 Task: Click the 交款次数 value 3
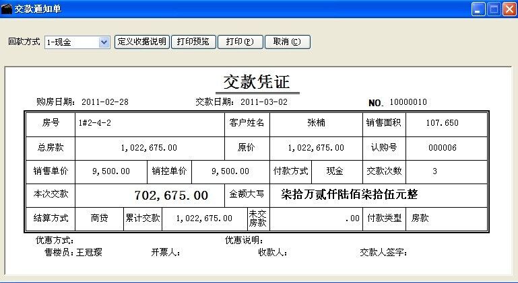[434, 171]
